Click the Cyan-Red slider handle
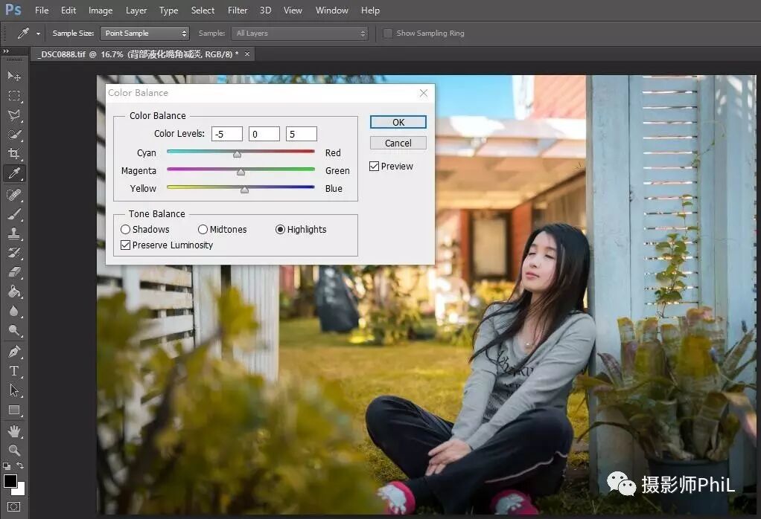 [237, 154]
